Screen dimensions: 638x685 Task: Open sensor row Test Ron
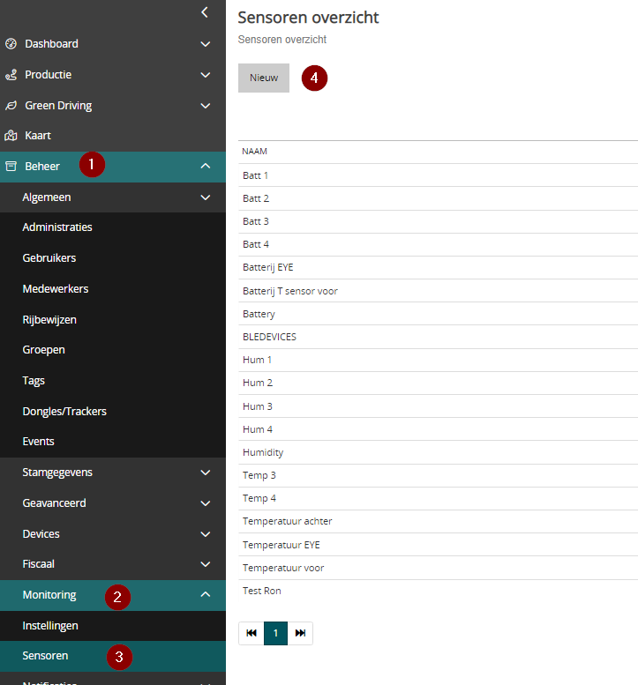coord(439,591)
